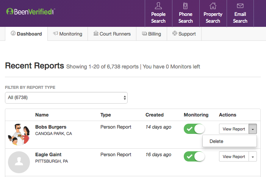
Task: Click the BeenVerified logo
Action: pyautogui.click(x=31, y=11)
